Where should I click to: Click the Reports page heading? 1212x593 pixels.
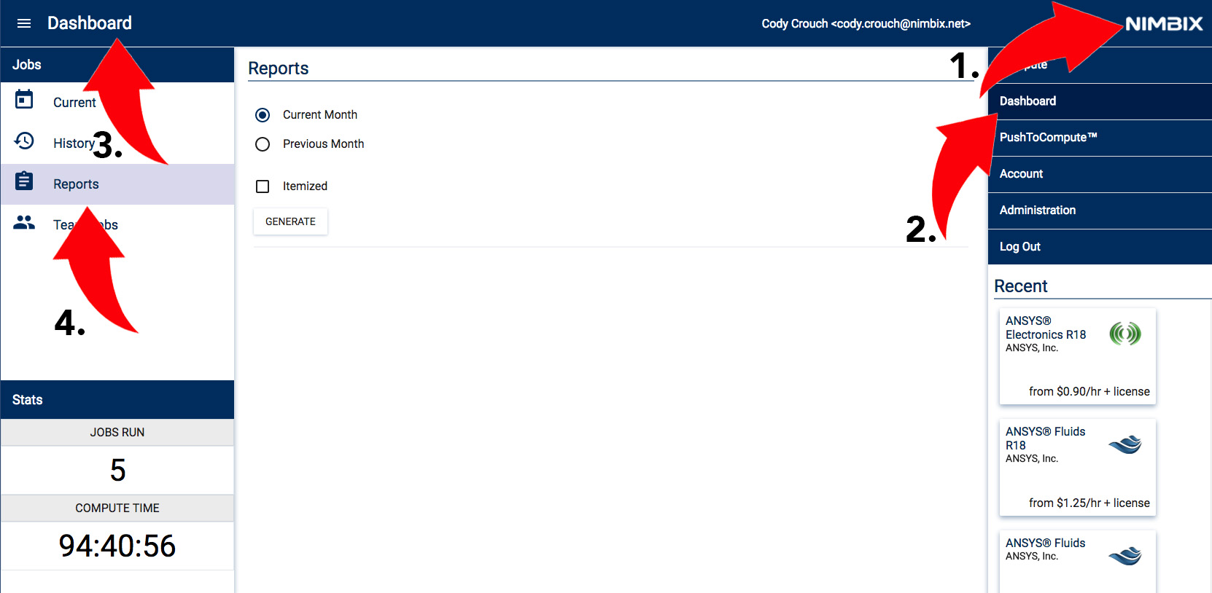click(x=278, y=68)
